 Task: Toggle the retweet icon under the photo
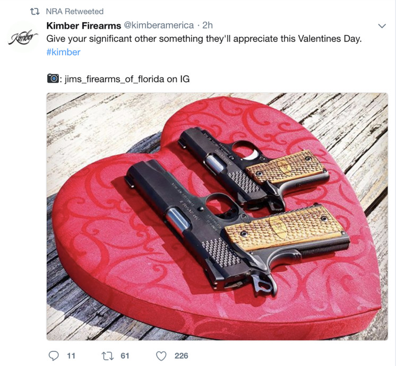(x=108, y=355)
